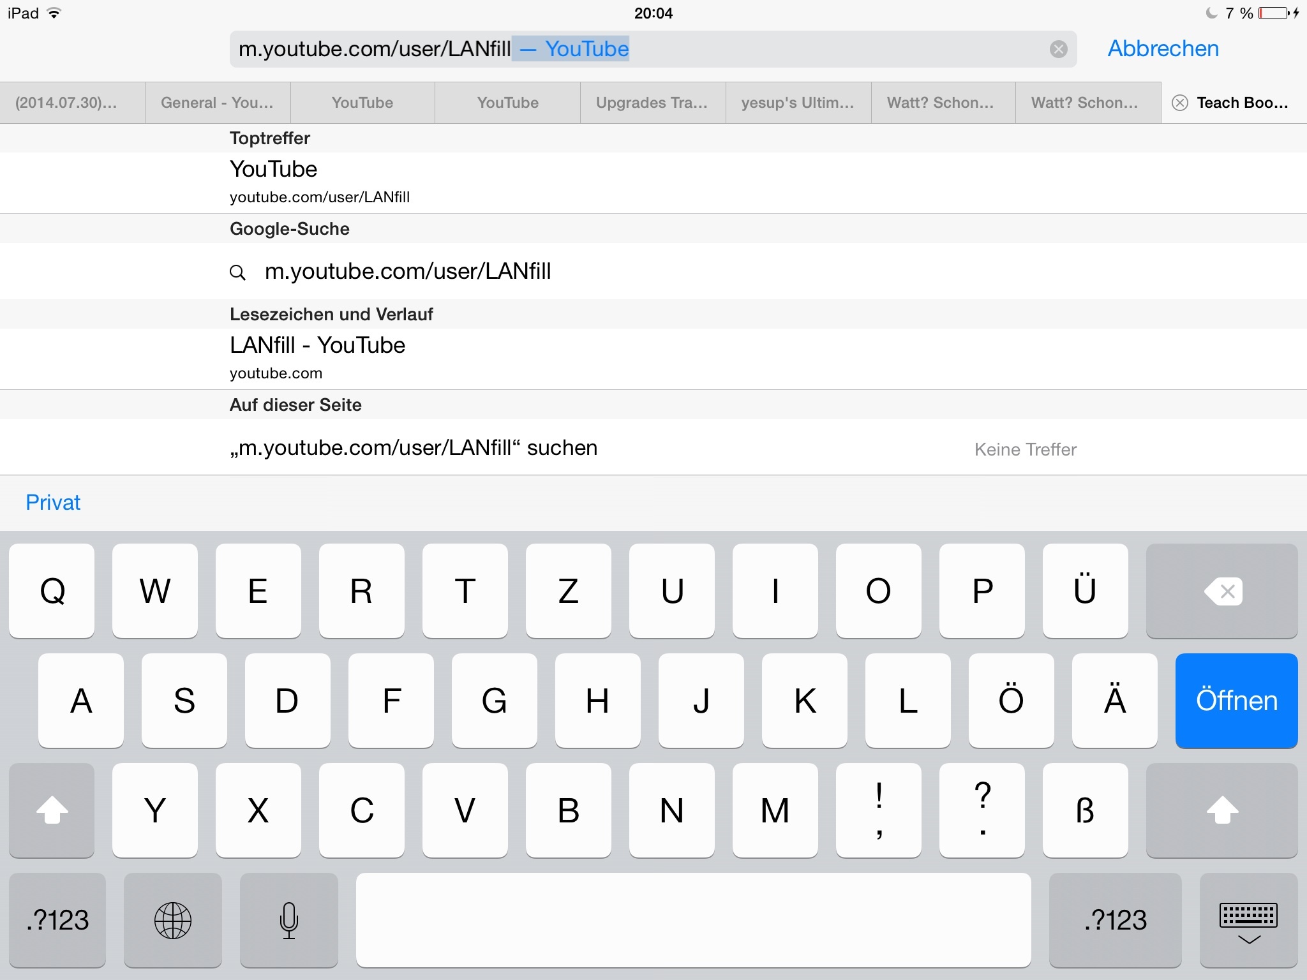Close the Teach Boo... tab

coord(1180,103)
